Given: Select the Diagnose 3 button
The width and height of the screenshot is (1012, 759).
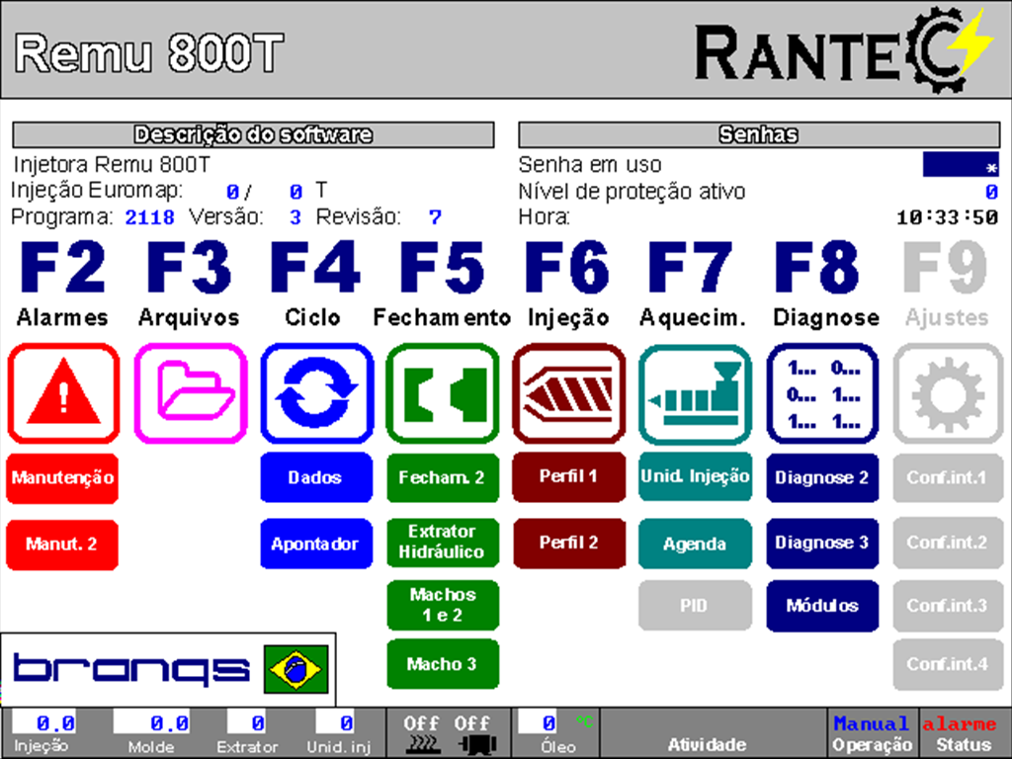Looking at the screenshot, I should point(822,543).
